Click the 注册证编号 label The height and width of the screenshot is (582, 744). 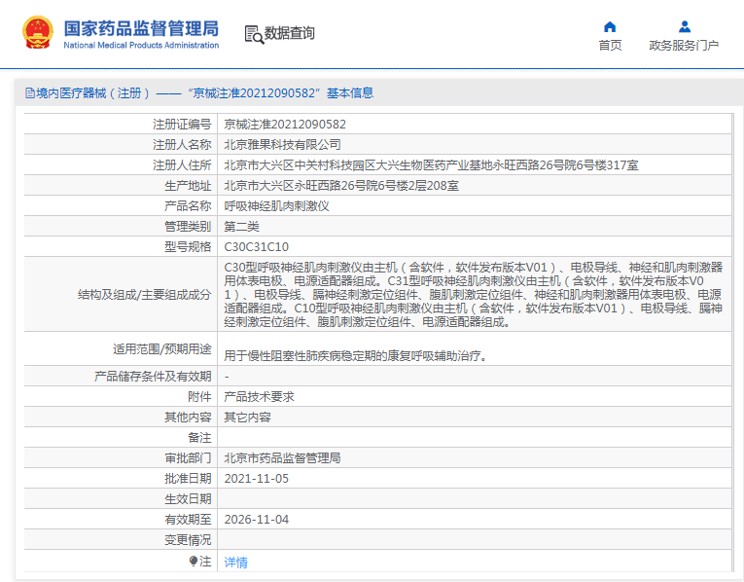point(182,125)
